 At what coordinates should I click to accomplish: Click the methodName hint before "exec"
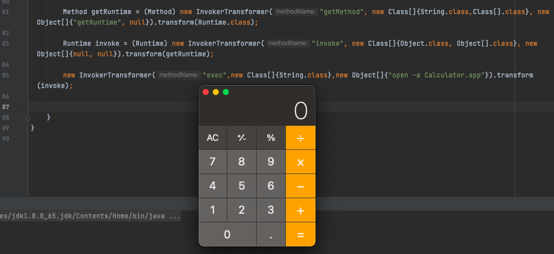click(179, 75)
